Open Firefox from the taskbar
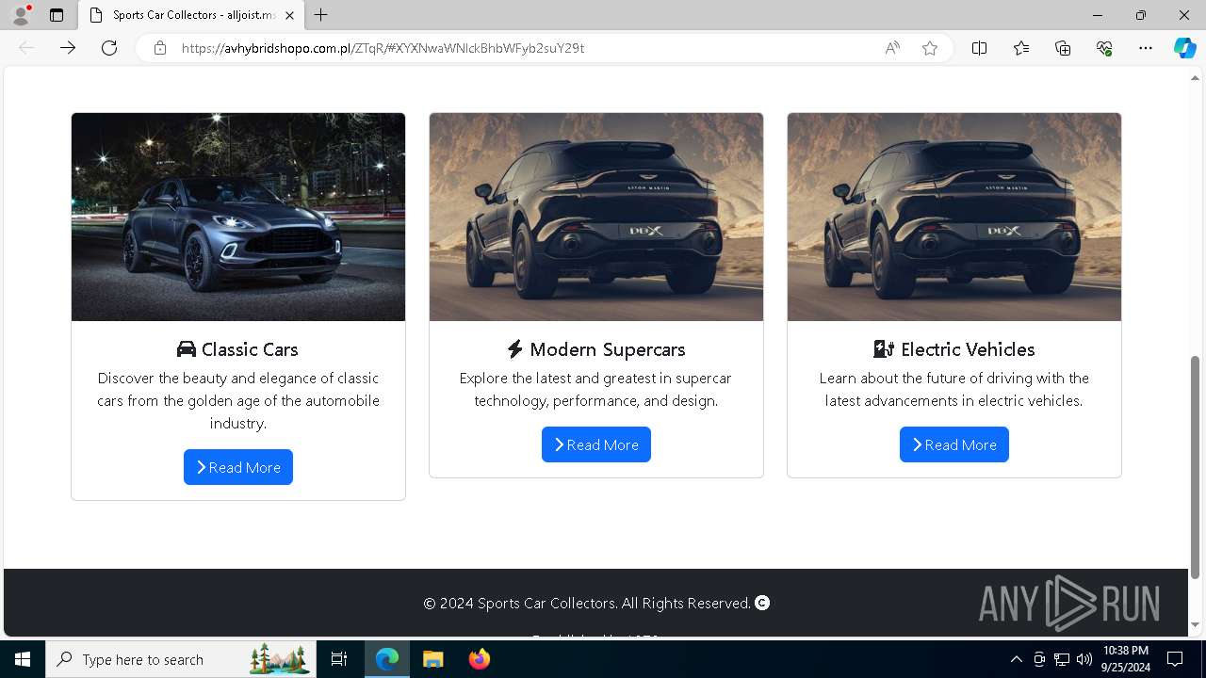 click(479, 659)
